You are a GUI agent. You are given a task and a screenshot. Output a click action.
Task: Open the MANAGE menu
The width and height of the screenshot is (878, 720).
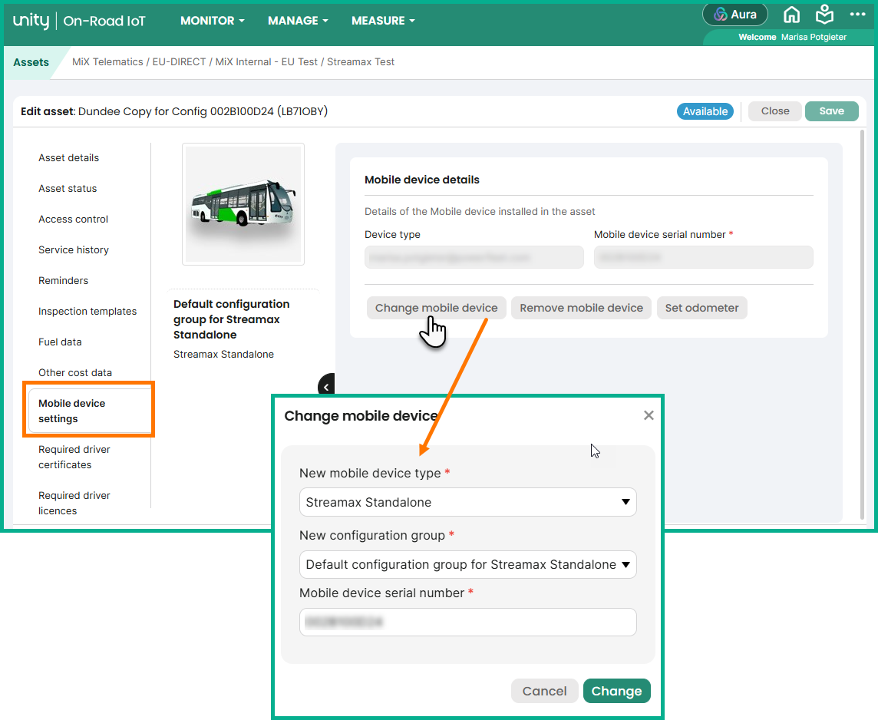[298, 21]
